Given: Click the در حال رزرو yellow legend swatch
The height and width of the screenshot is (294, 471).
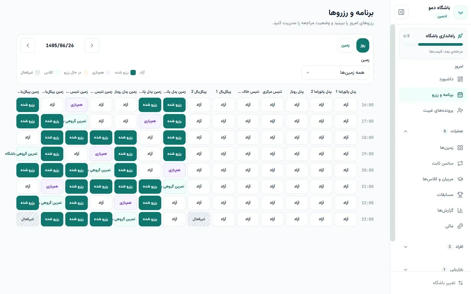Looking at the screenshot, I should [86, 73].
